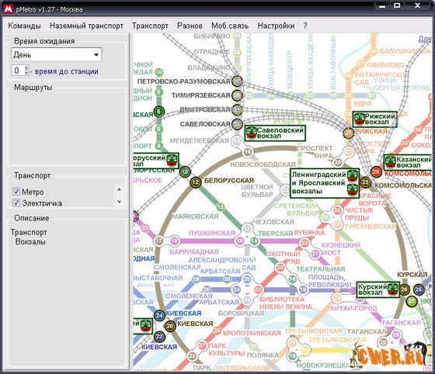Image resolution: width=435 pixels, height=374 pixels.
Task: Open the Транспорт menu
Action: tap(150, 26)
